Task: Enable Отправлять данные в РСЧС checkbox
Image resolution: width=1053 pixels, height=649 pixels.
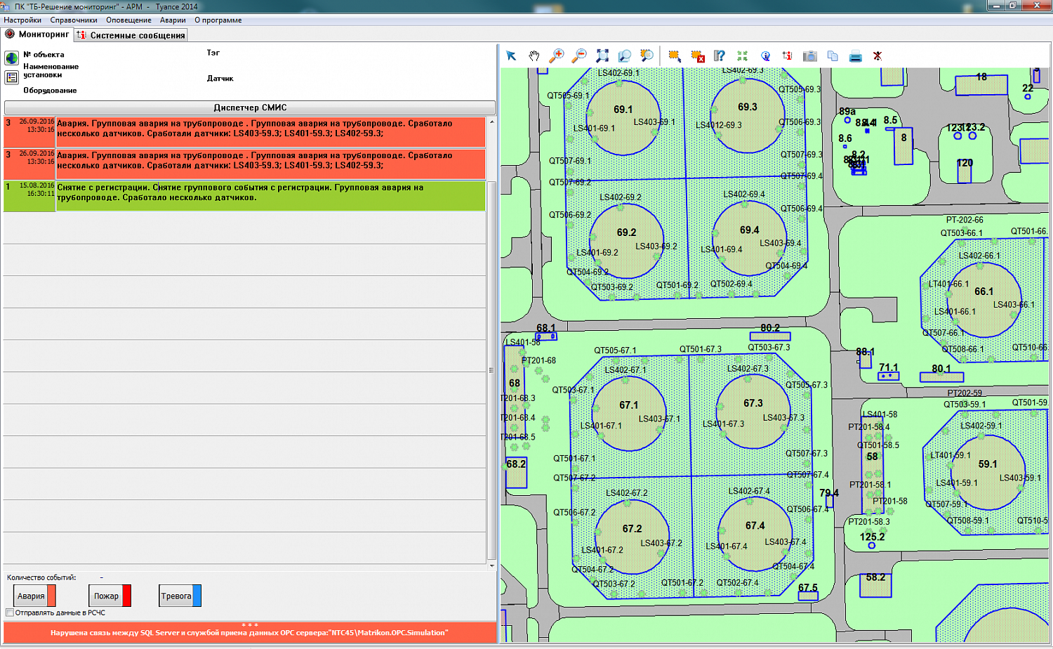Action: (x=10, y=612)
